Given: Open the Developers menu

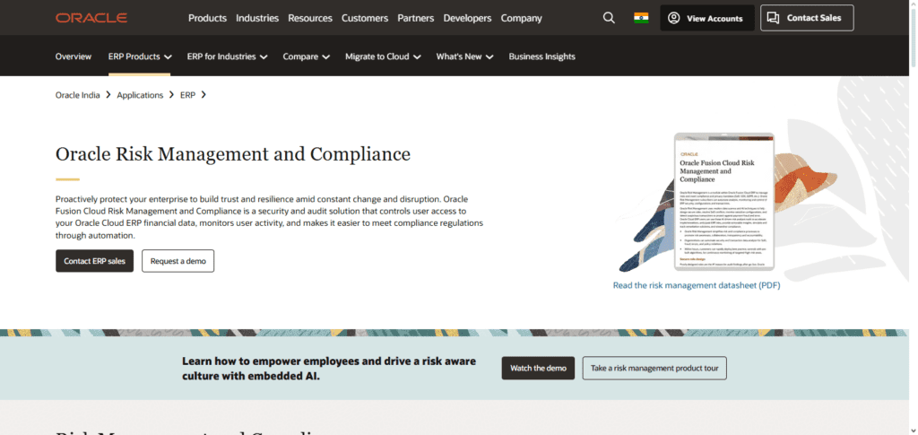Looking at the screenshot, I should pos(467,18).
